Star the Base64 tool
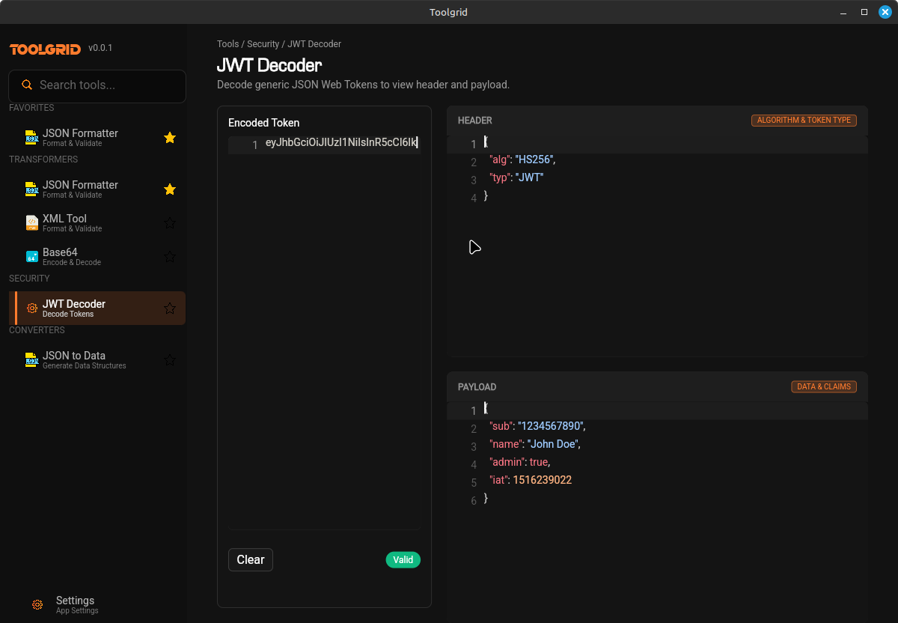The height and width of the screenshot is (623, 898). [x=170, y=256]
